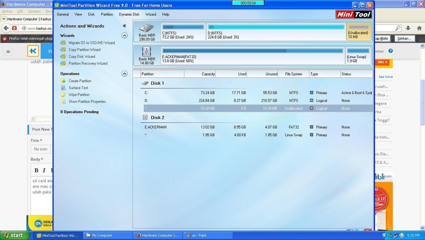
Task: Select the 298.09 GB Basic MBR disk icon
Action: coord(146,28)
